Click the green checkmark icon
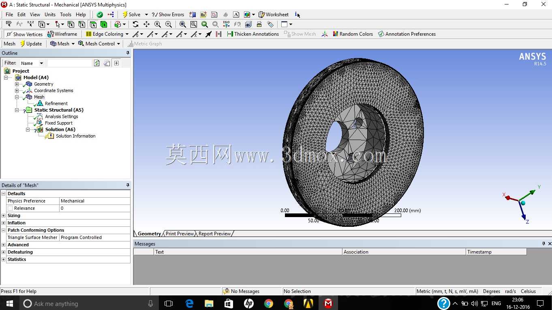 click(100, 15)
